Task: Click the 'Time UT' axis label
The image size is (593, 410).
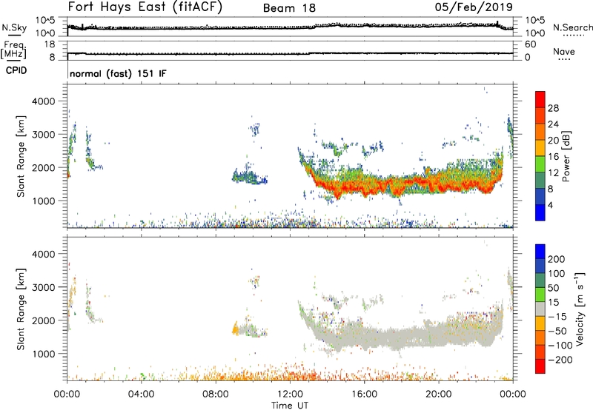Action: click(290, 405)
